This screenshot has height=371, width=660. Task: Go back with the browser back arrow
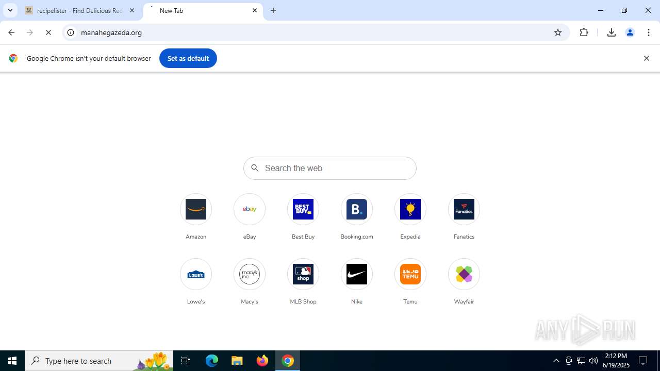click(x=11, y=32)
